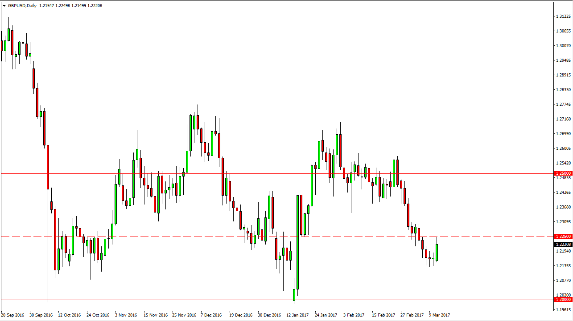Viewport: 573px width, 321px height.
Task: Select the GBPUSD,Daily chart title
Action: tap(22, 6)
